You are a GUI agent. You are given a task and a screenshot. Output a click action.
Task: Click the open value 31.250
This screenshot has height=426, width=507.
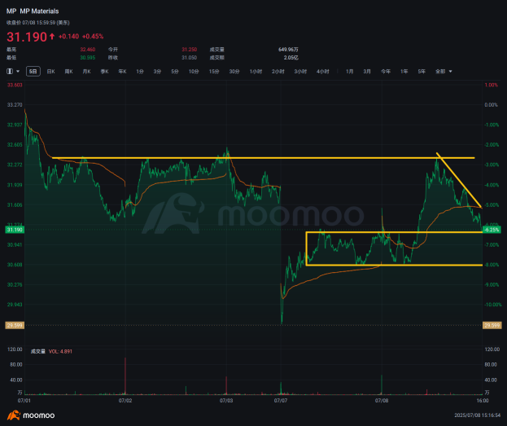tap(189, 50)
